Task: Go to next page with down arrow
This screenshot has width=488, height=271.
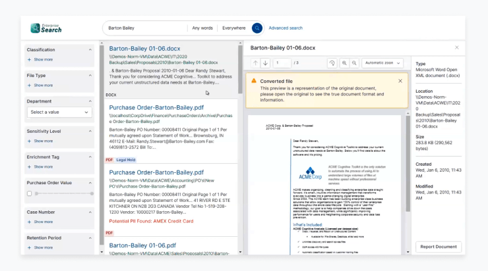Action: [x=265, y=63]
